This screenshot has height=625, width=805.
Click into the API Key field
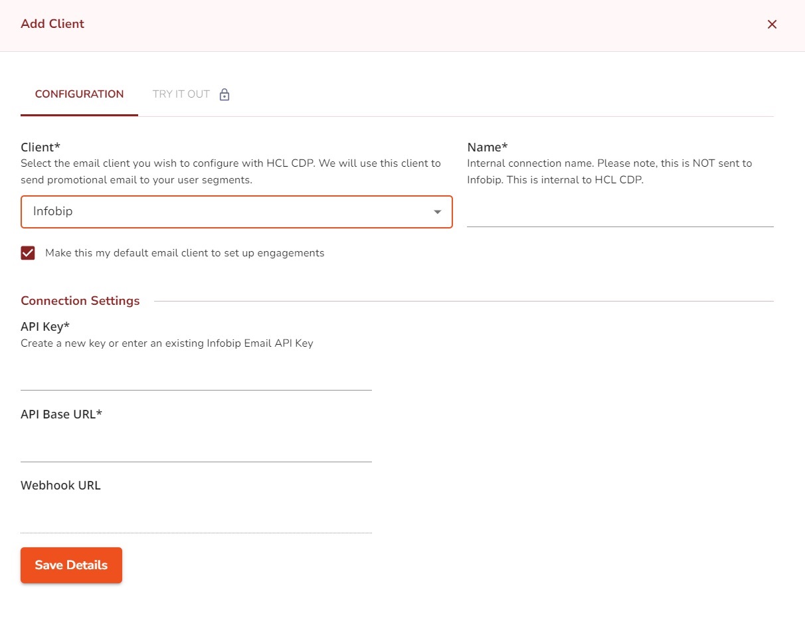point(196,377)
